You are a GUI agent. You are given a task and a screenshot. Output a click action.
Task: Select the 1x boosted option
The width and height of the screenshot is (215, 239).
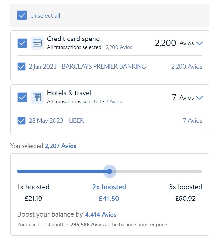coord(33,187)
